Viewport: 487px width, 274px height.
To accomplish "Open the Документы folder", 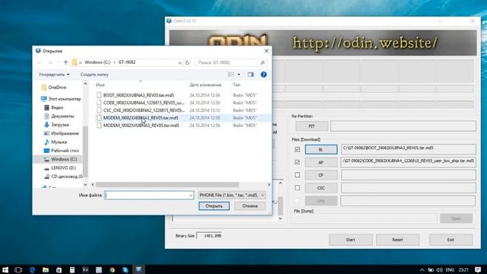I will [59, 116].
